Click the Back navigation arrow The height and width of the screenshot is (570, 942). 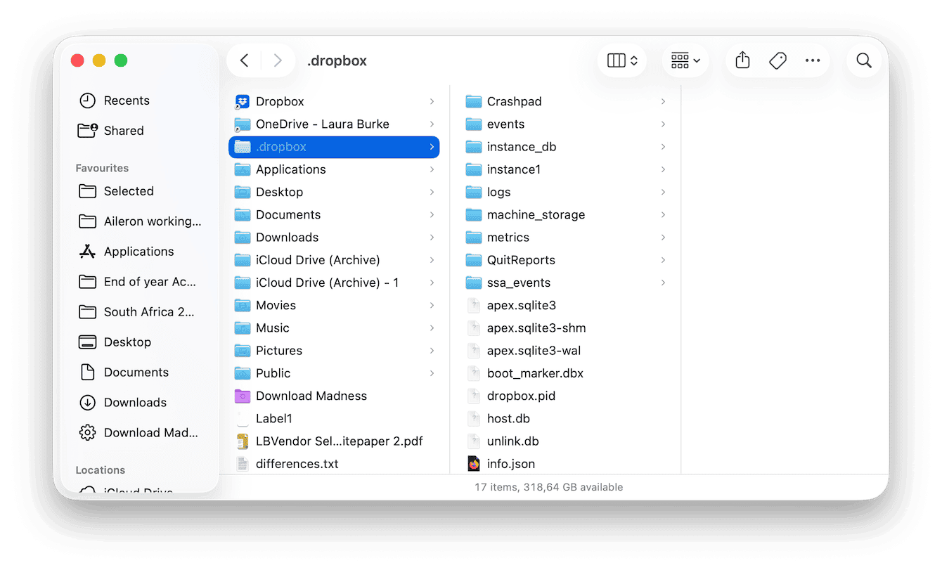[244, 60]
